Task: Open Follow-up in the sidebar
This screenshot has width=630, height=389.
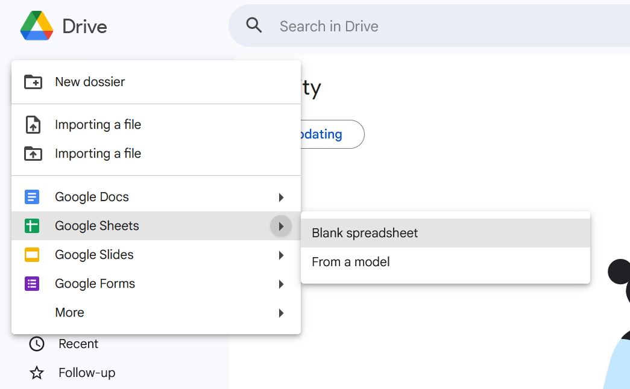Action: click(87, 373)
